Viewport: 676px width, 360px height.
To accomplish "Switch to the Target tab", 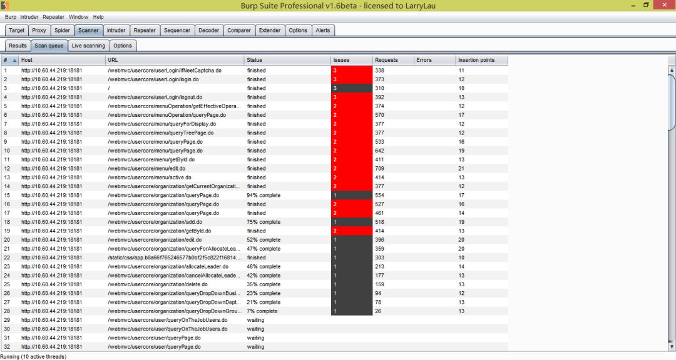I will pos(17,30).
